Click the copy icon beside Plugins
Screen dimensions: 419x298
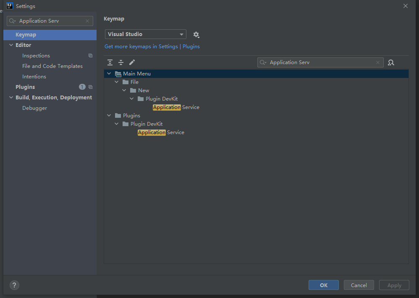click(90, 87)
